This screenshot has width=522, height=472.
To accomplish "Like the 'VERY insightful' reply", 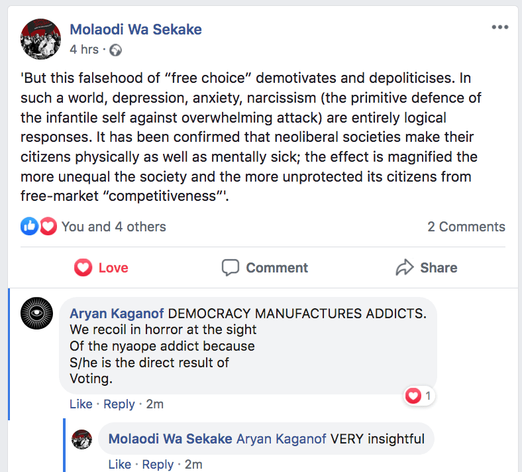I will pyautogui.click(x=119, y=464).
